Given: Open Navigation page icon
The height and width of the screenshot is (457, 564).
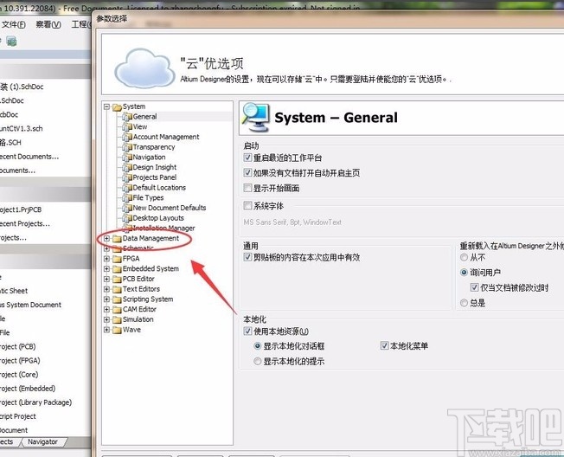Looking at the screenshot, I should click(127, 158).
